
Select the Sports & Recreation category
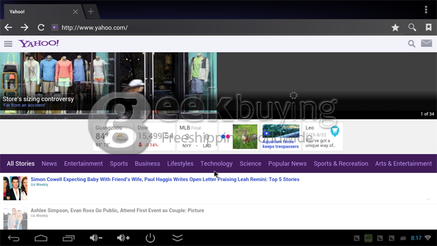[x=341, y=164]
